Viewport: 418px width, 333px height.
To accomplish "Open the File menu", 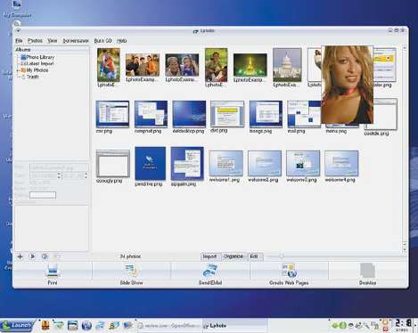I will pos(19,41).
